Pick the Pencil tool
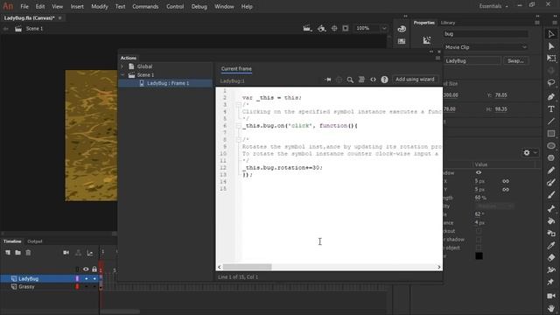Image resolution: width=560 pixels, height=315 pixels. coord(551,171)
